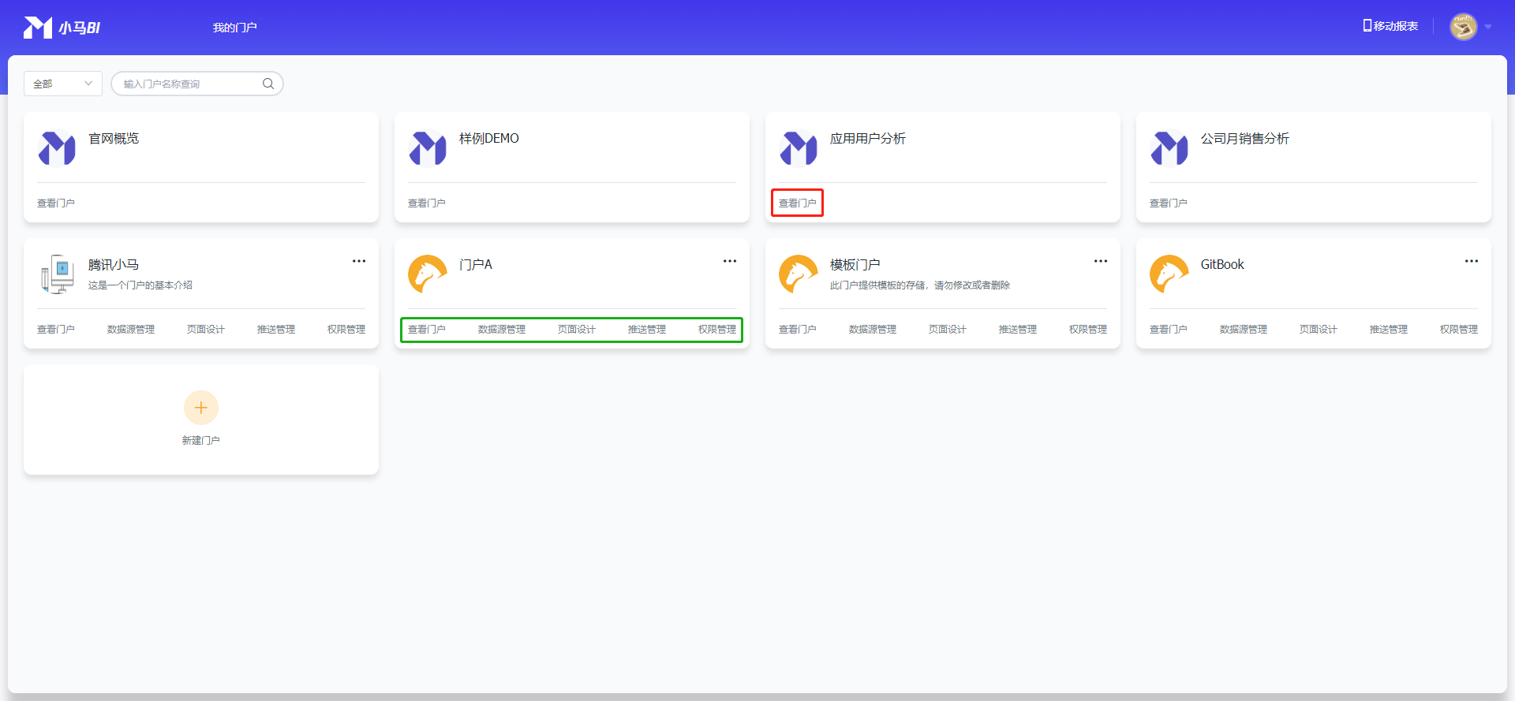Click the 官网概览 portal logo icon
The width and height of the screenshot is (1515, 701).
pos(57,148)
